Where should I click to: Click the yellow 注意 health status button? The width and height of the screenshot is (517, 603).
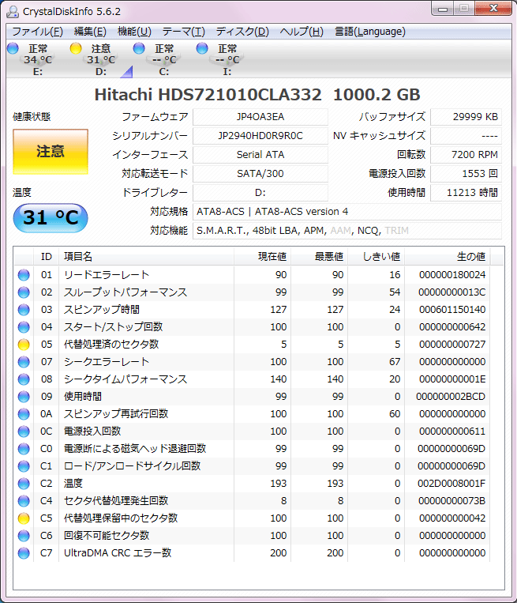pos(51,152)
